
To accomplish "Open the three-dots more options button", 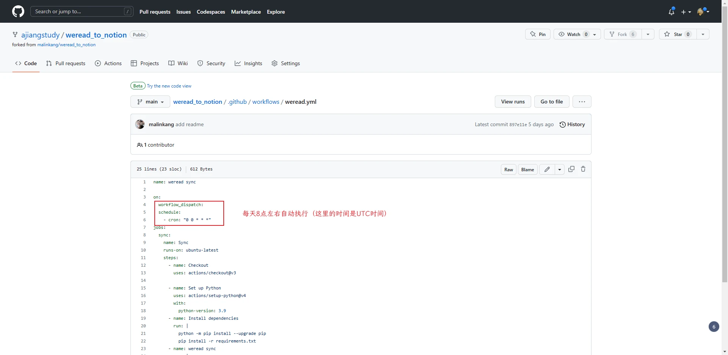I will tap(582, 102).
